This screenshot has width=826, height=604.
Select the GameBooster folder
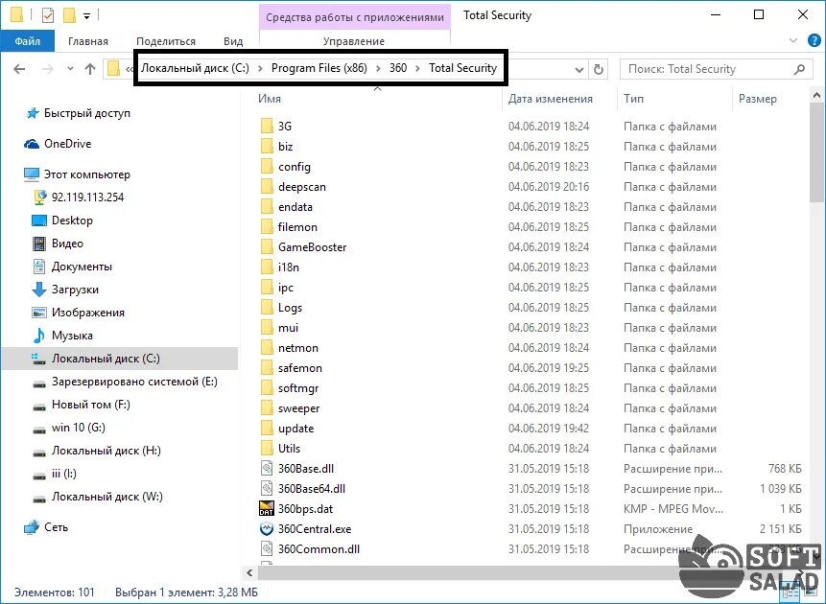pyautogui.click(x=313, y=247)
